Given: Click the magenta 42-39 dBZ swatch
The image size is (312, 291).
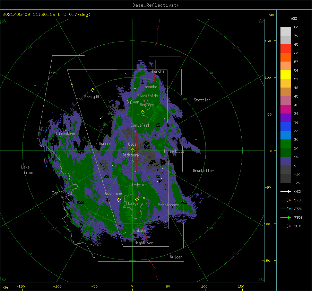Looking at the screenshot, I should coord(286,109).
